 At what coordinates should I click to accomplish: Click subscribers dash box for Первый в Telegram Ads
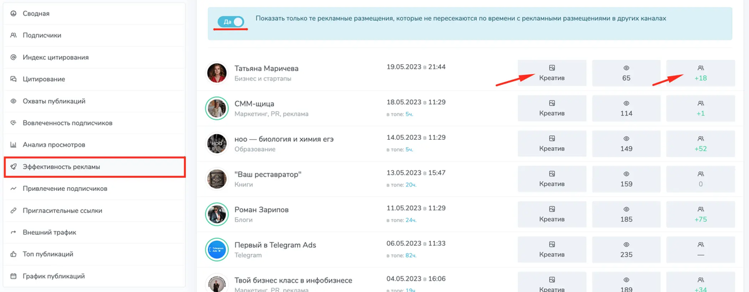tap(700, 249)
